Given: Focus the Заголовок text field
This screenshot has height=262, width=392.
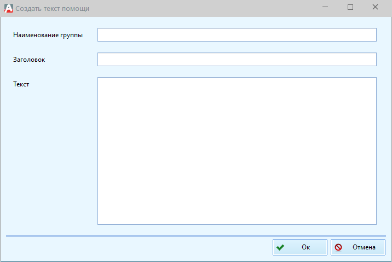Looking at the screenshot, I should [237, 59].
